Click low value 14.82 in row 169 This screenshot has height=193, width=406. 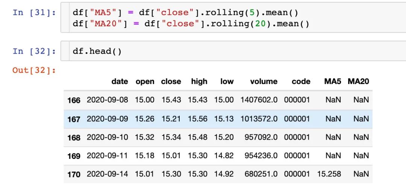tap(224, 155)
